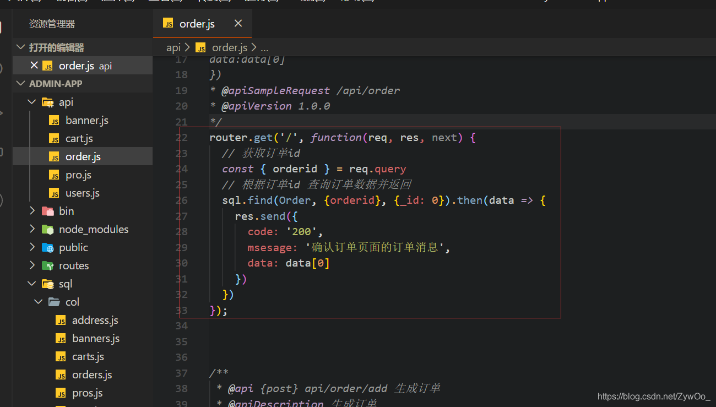Screen dimensions: 716x407
Task: Click the green node_modules folder icon
Action: (48, 230)
